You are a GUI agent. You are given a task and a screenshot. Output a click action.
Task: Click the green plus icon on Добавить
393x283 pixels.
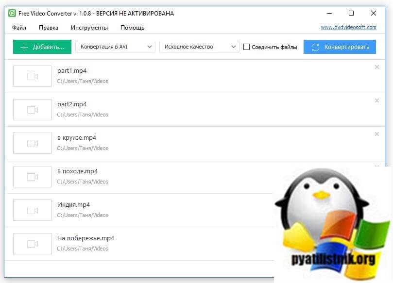click(x=24, y=47)
